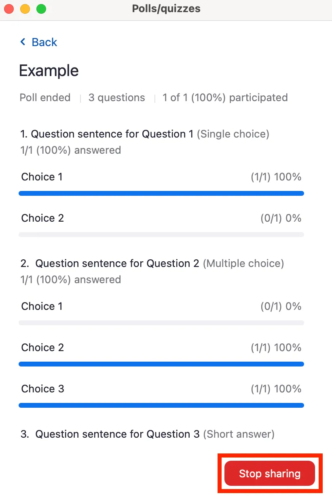Image resolution: width=332 pixels, height=502 pixels.
Task: Click the 3 questions label
Action: (116, 97)
